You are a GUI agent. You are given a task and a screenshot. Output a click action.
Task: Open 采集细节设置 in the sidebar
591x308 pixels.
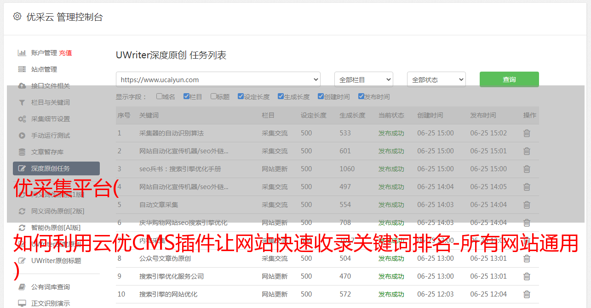click(51, 119)
